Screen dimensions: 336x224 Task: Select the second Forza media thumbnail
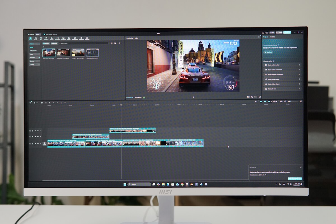coord(63,52)
